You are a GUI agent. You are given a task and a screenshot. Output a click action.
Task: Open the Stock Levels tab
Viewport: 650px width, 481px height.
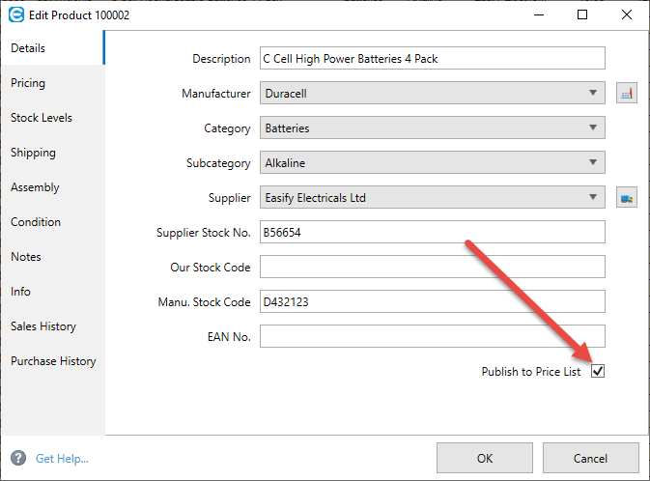42,118
